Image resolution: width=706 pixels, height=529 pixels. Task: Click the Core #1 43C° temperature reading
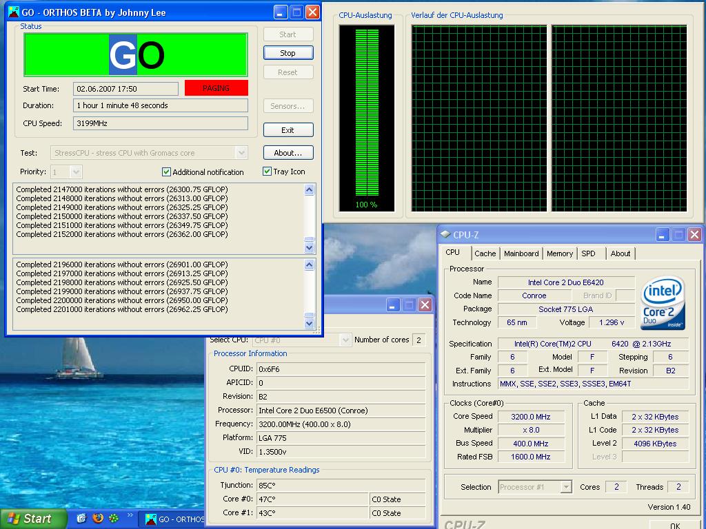tap(312, 512)
